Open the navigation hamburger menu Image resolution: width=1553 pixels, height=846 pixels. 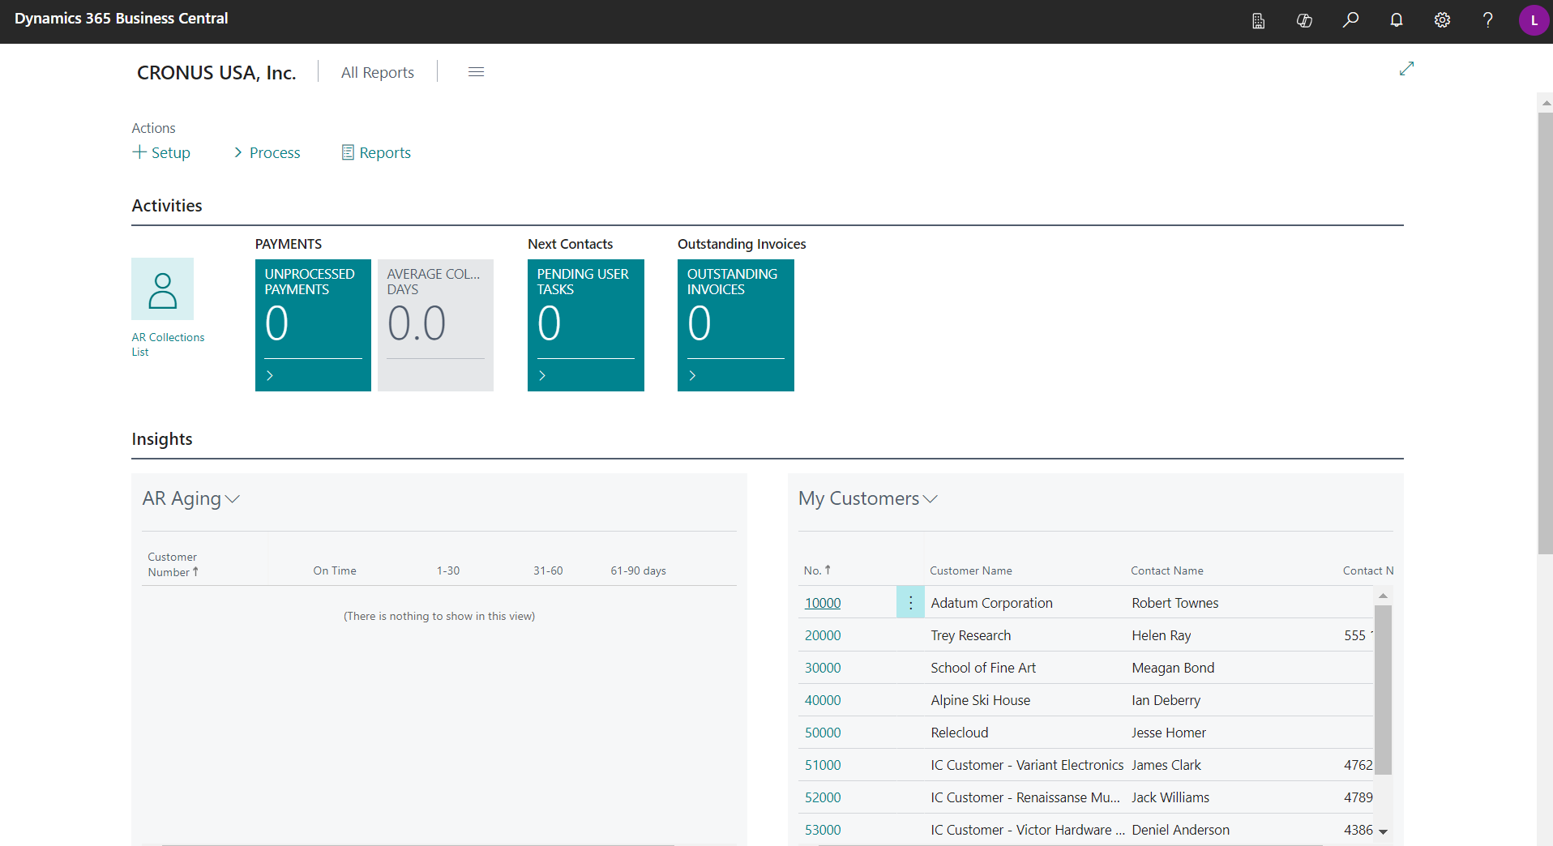coord(476,72)
